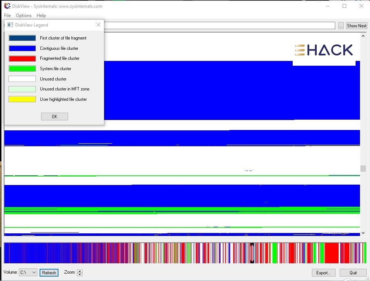Image resolution: width=370 pixels, height=281 pixels.
Task: Click the white Unused cluster swatch
Action: (x=22, y=79)
